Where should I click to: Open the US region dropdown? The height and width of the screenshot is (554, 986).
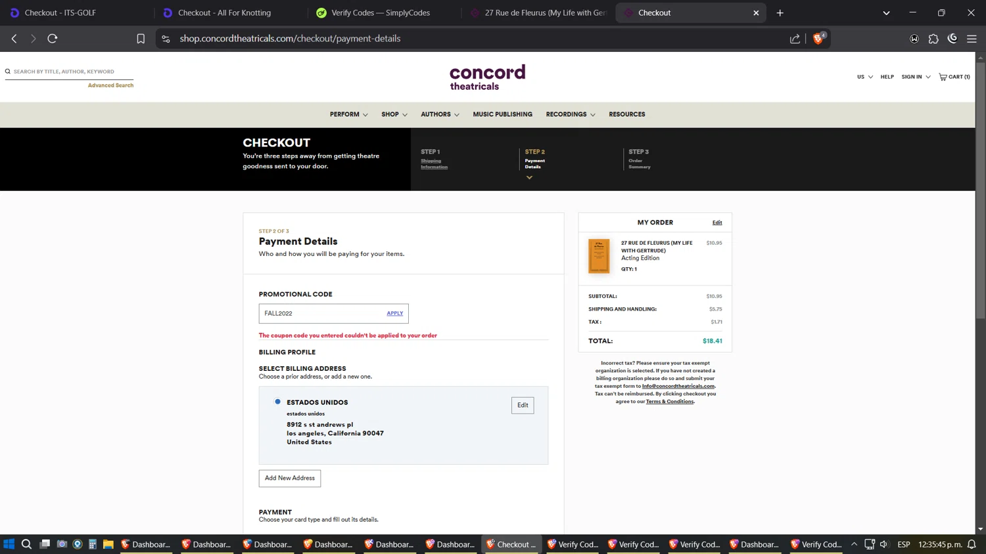[864, 77]
